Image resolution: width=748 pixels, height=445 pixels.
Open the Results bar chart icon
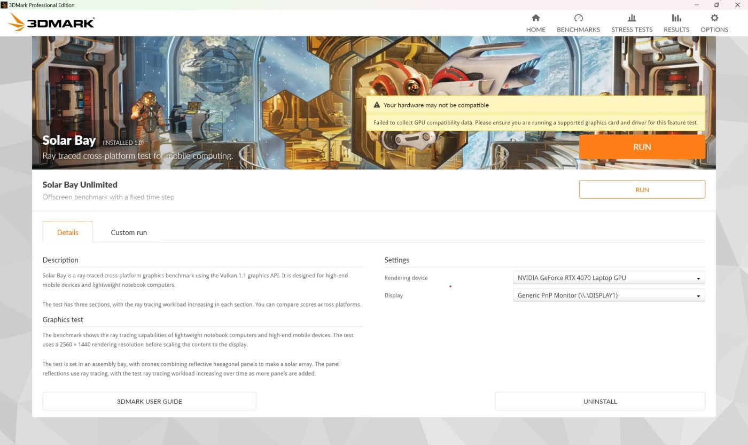676,18
